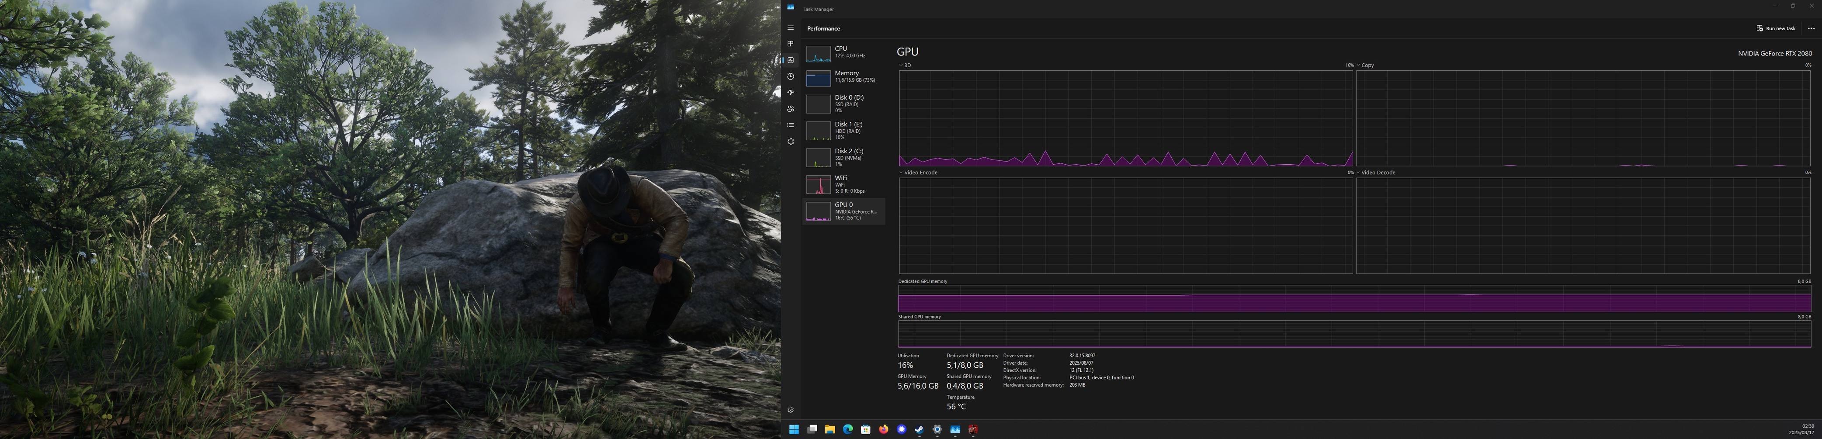This screenshot has width=1822, height=439.
Task: Open the Startup apps page icon
Action: pos(790,93)
